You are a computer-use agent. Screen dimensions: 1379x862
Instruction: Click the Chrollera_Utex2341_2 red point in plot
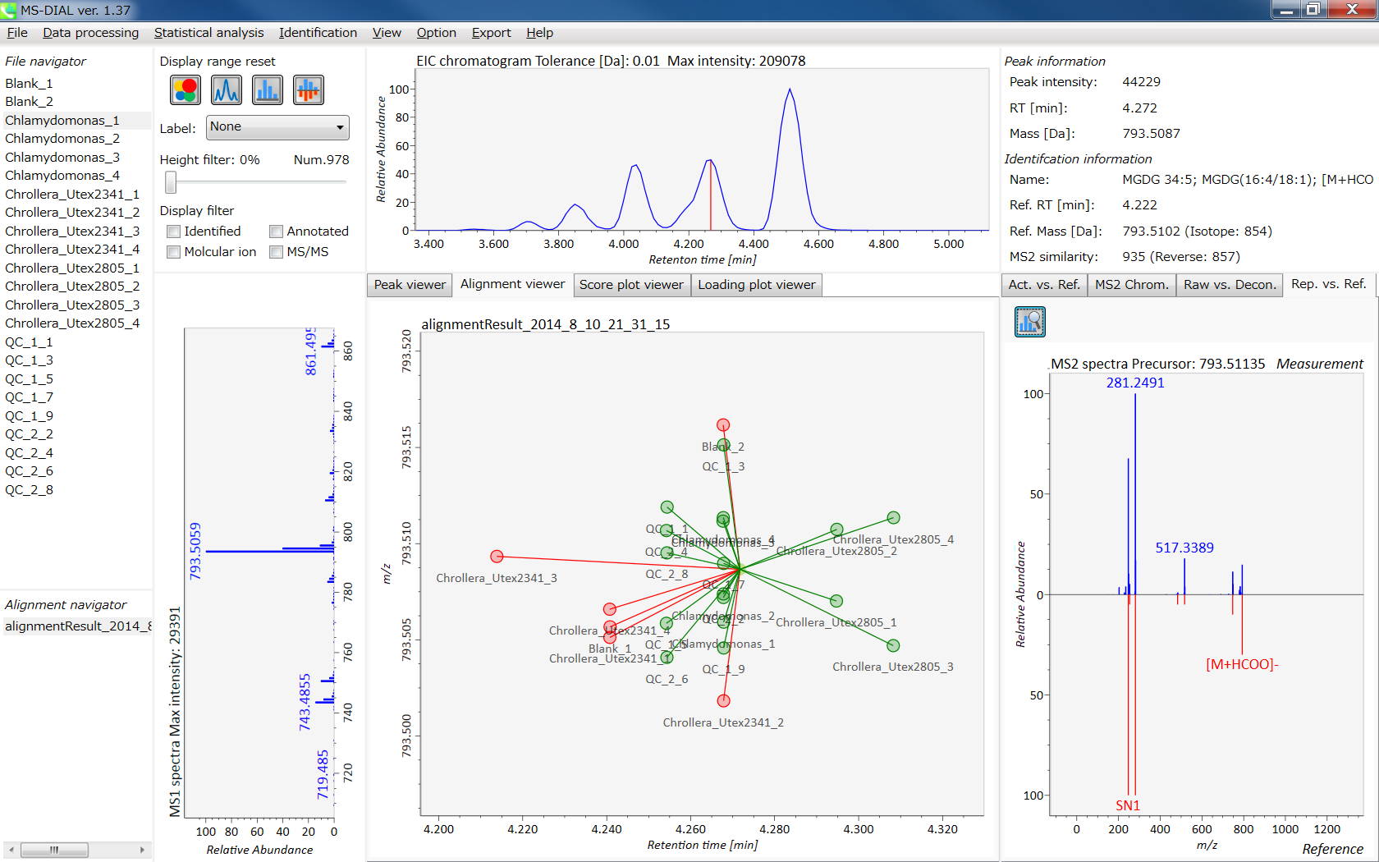(x=723, y=701)
